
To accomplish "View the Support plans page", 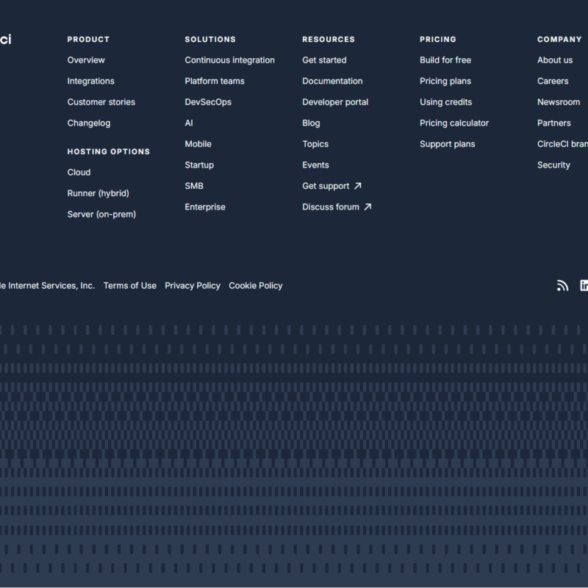I will tap(447, 144).
